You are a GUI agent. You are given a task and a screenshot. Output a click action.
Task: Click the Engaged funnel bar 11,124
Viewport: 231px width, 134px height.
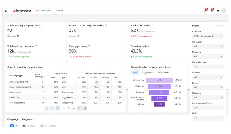pyautogui.click(x=159, y=92)
